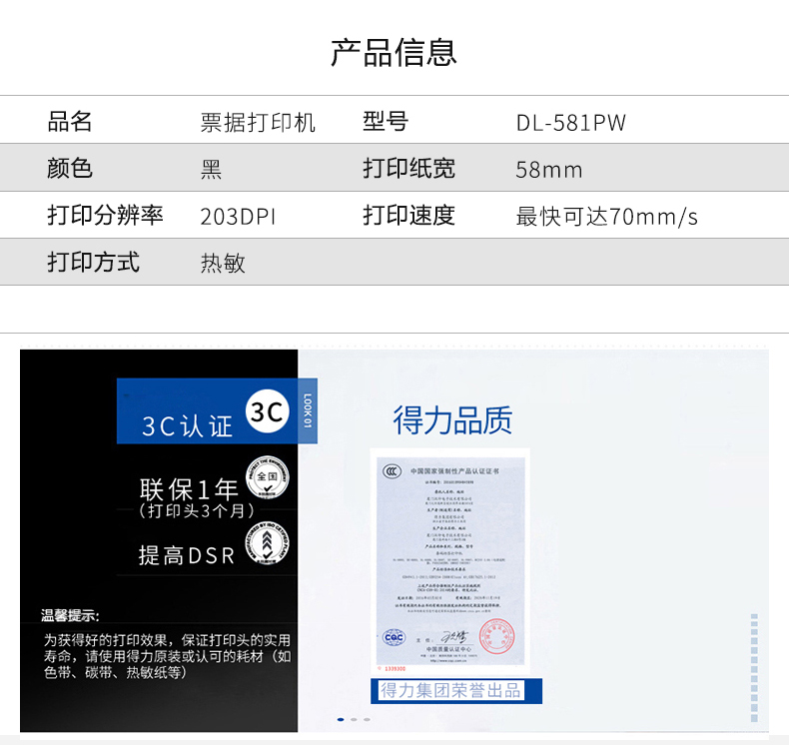Select the second carousel dot
The height and width of the screenshot is (745, 789).
click(354, 719)
